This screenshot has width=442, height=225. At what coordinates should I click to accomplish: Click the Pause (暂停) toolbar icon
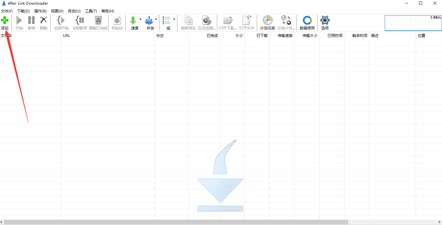coord(31,20)
